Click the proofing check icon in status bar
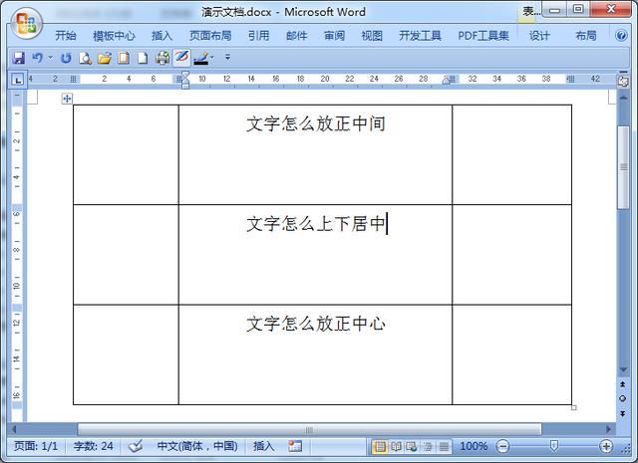Viewport: 638px width, 463px height. coord(136,446)
